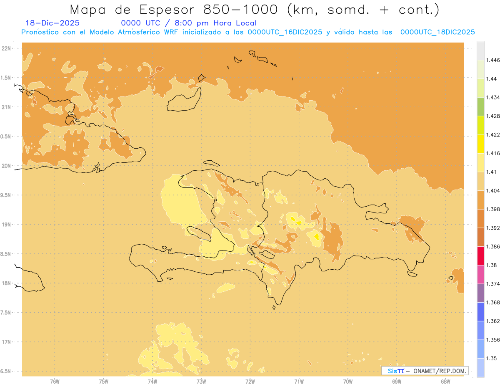Click the 1.362 value on the color scale

click(494, 321)
